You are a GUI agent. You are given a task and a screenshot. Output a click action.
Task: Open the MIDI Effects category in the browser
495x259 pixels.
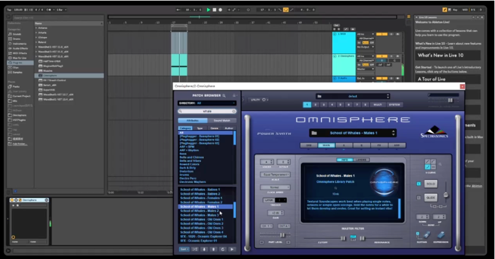(20, 53)
